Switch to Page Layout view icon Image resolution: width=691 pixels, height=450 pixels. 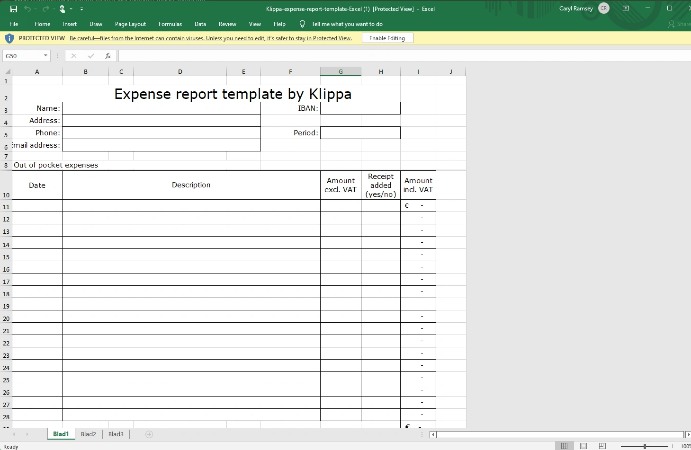(x=583, y=446)
